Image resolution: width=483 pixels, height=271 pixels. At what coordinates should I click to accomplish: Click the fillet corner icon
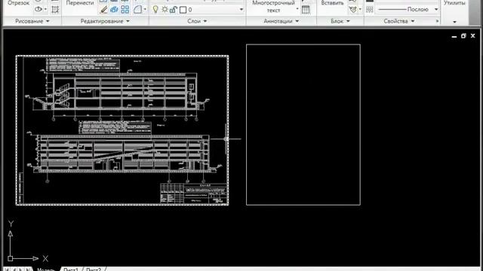click(x=137, y=10)
